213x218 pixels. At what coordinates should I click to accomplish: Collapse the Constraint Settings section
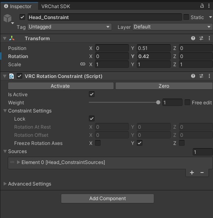point(5,111)
